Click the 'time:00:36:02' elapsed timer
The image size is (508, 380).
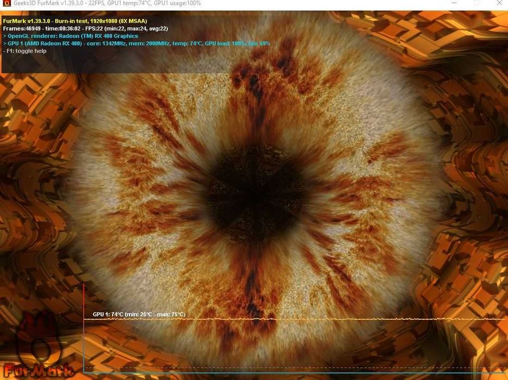(x=63, y=29)
